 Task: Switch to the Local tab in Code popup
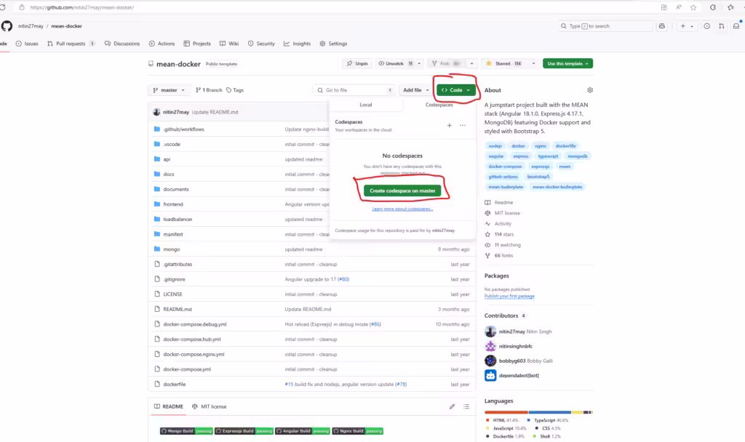tap(366, 105)
